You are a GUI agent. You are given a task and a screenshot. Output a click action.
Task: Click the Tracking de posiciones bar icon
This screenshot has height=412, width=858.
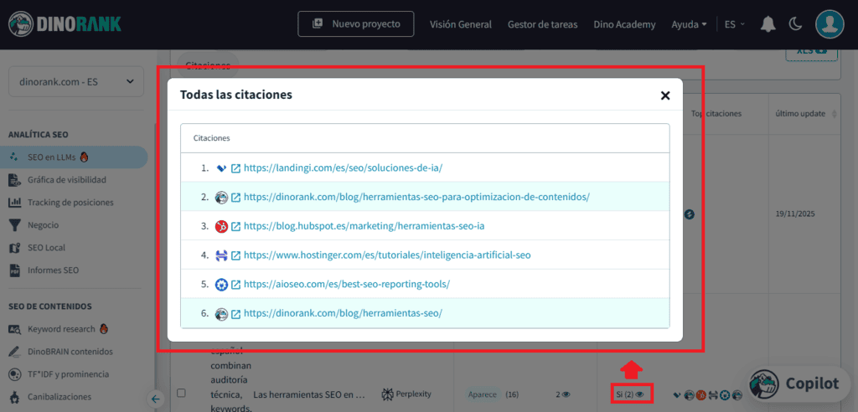click(14, 203)
